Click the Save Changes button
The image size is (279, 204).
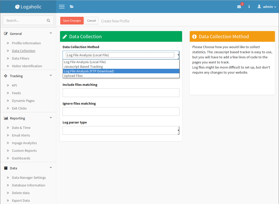pyautogui.click(x=72, y=21)
